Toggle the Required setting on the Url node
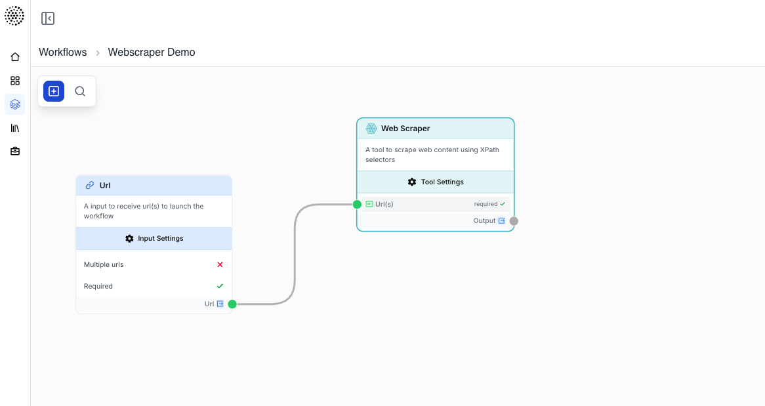Viewport: 765px width, 406px height. click(220, 286)
